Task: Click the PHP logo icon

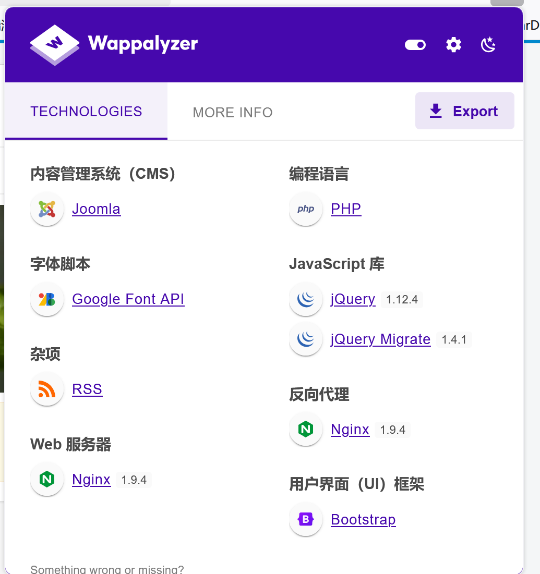Action: click(306, 209)
